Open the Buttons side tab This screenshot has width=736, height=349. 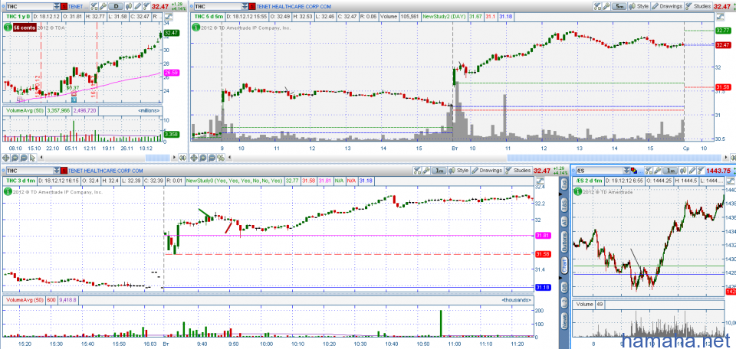coord(564,242)
